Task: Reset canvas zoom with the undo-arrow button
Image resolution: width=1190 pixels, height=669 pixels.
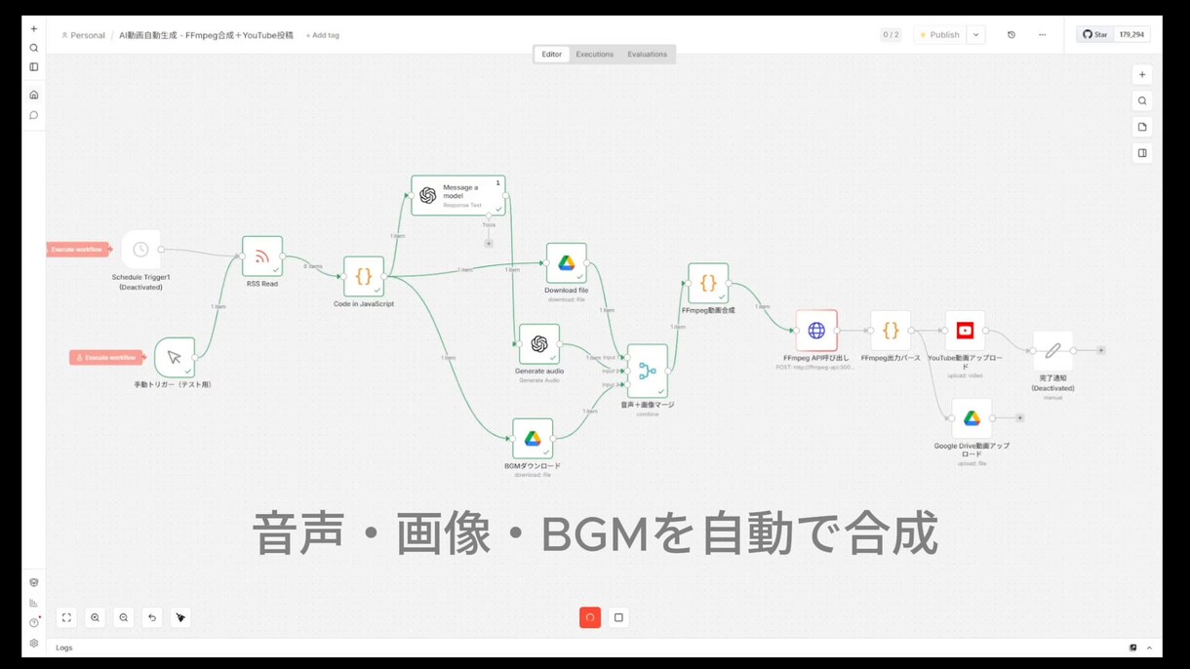Action: (151, 617)
